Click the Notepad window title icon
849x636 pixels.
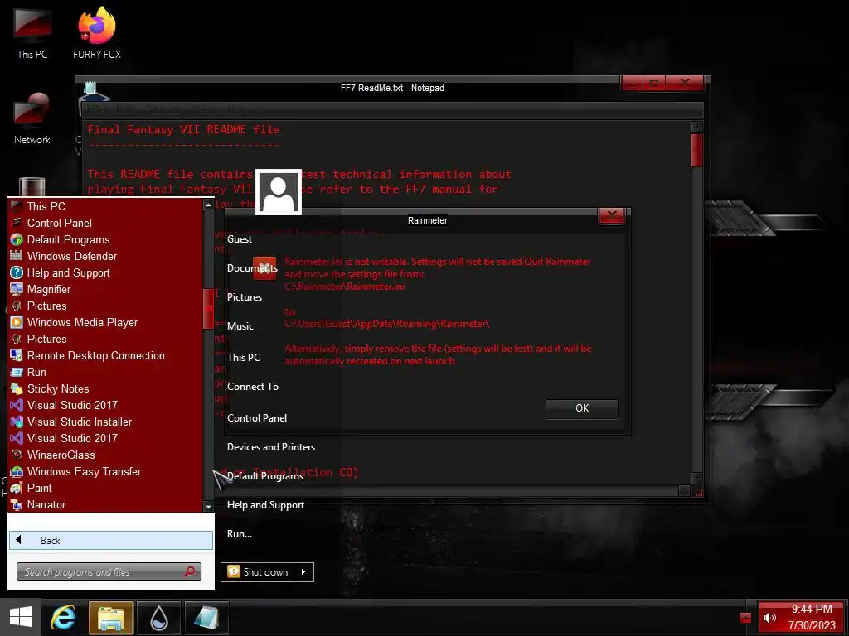coord(90,89)
